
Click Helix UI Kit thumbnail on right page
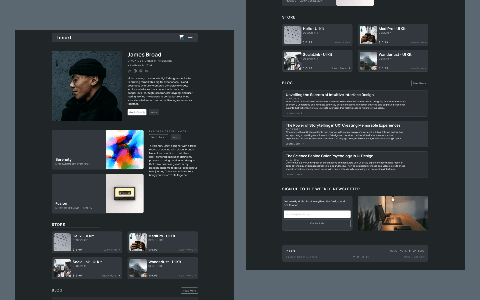pos(293,35)
